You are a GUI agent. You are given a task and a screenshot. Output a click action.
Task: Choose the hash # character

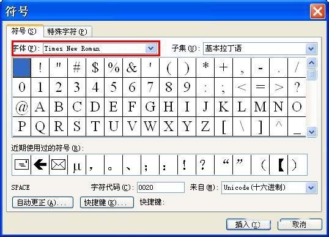point(77,67)
